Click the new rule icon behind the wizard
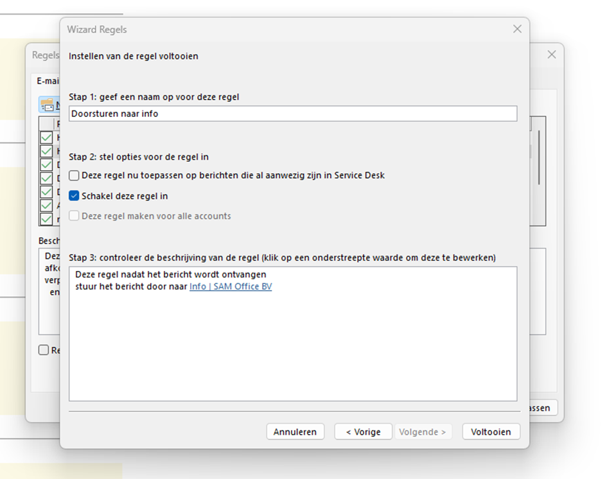Image resolution: width=607 pixels, height=479 pixels. [x=47, y=105]
